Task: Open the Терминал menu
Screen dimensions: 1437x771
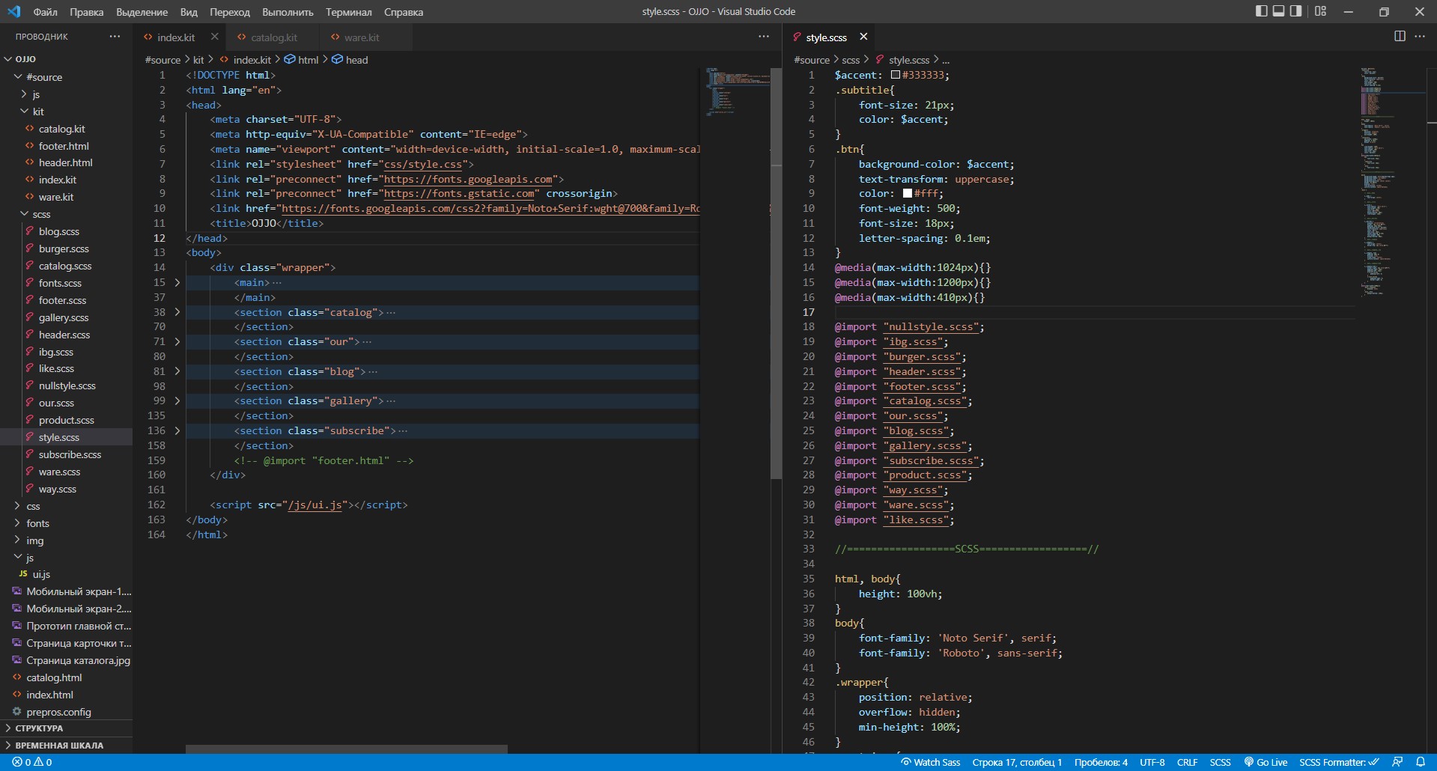Action: (349, 12)
